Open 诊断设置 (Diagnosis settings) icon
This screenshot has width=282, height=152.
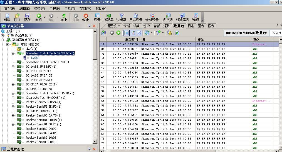click(x=152, y=17)
